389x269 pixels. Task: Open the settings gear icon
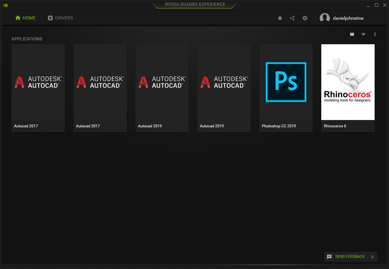(305, 18)
